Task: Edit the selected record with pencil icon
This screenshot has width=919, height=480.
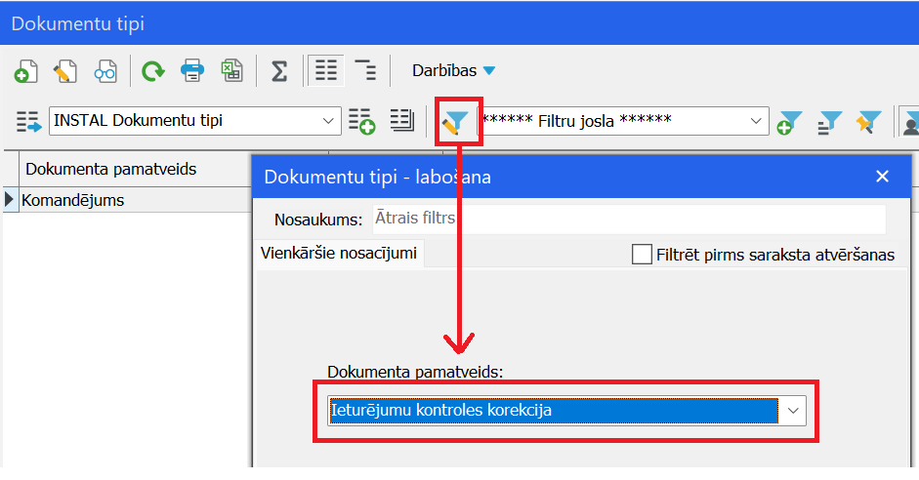Action: (65, 71)
